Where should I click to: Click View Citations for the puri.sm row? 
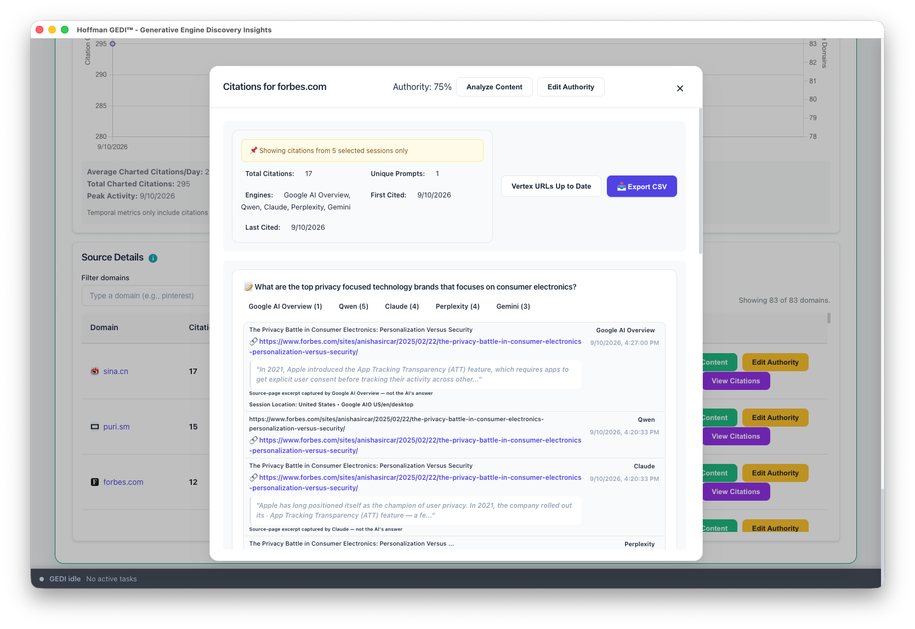(x=736, y=437)
